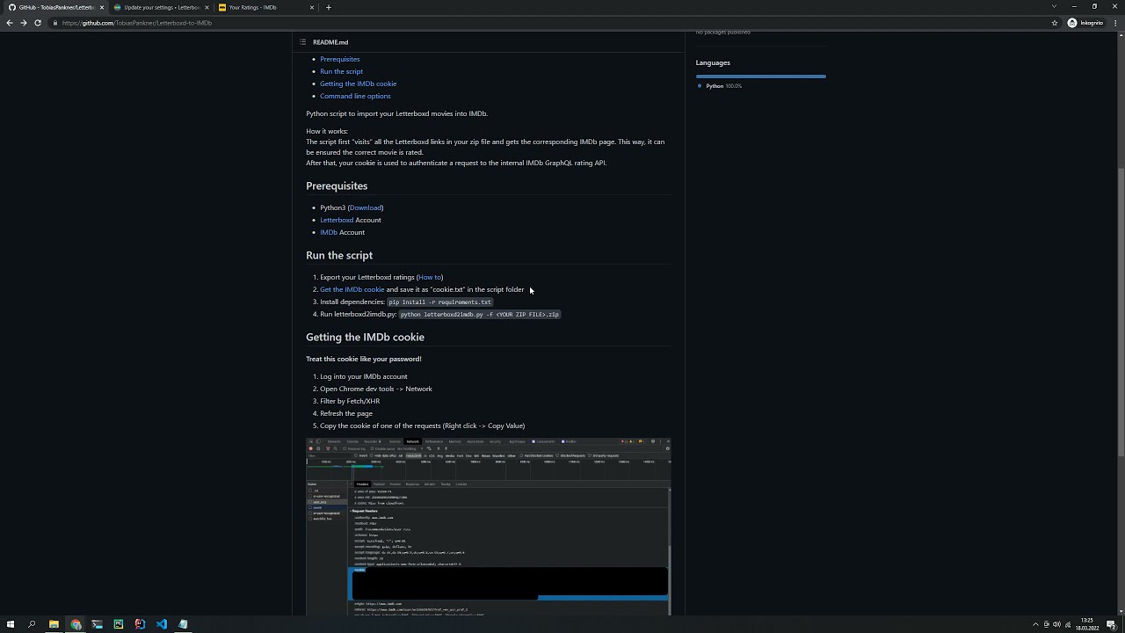
Task: Switch to the GitHub repository tab
Action: point(54,7)
